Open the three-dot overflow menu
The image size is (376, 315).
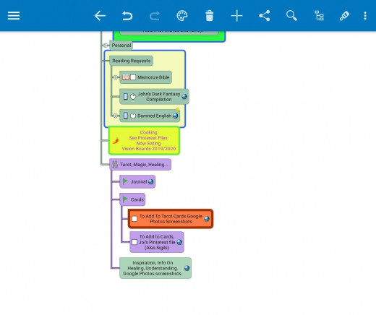(x=365, y=16)
